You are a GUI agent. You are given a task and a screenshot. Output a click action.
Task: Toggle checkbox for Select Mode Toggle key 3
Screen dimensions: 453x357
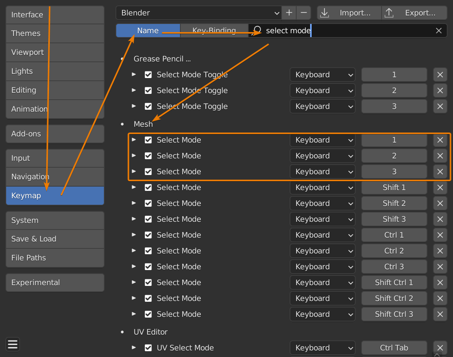(148, 106)
